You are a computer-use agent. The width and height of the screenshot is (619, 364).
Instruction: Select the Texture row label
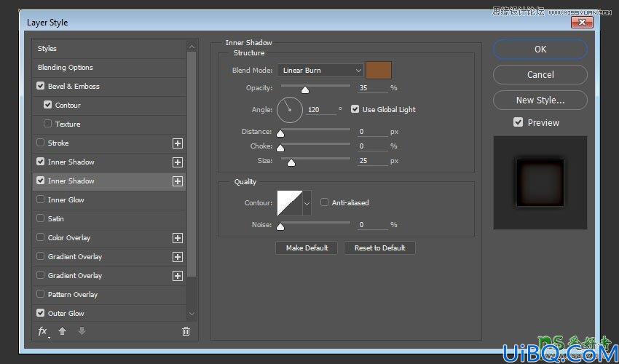pos(68,124)
